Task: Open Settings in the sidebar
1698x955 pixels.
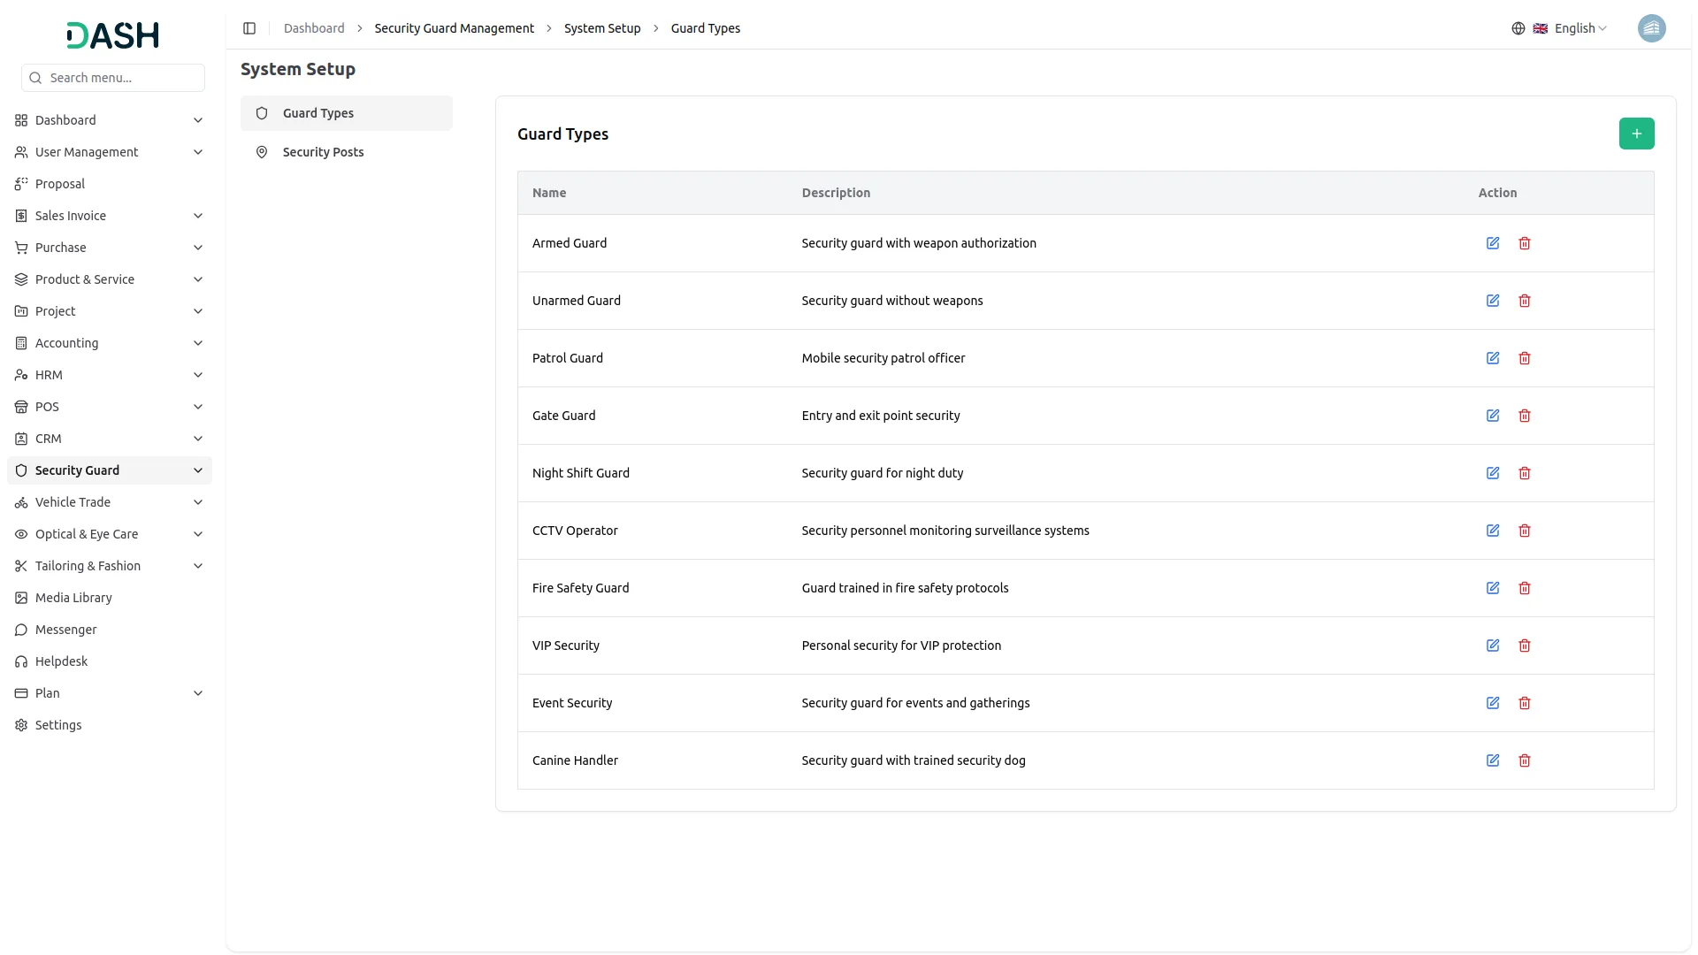Action: [58, 725]
